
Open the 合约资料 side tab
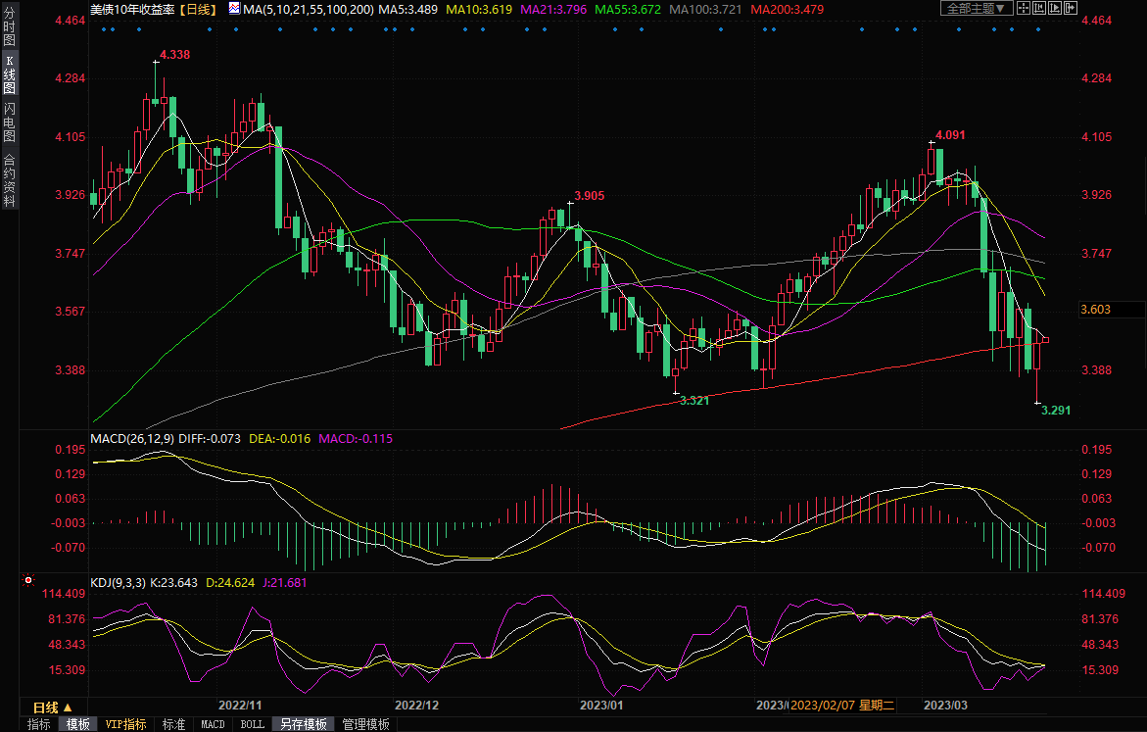[x=9, y=180]
